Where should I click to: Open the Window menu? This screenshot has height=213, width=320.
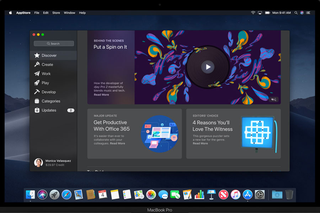point(69,13)
